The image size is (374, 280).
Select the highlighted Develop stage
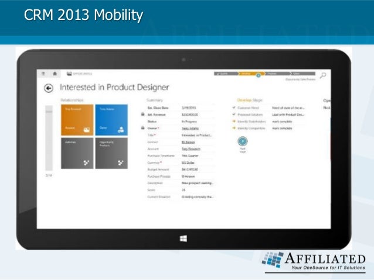click(x=250, y=74)
